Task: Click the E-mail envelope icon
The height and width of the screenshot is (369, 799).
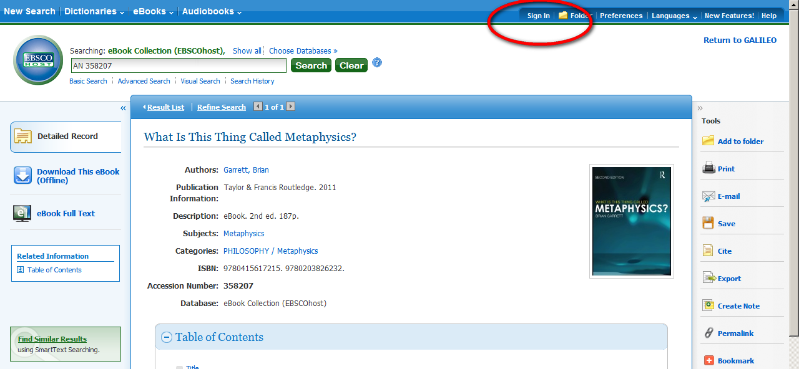Action: click(708, 196)
